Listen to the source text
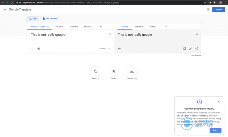228x137 pixels. coord(39,49)
